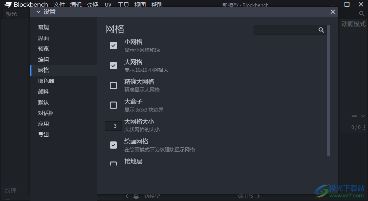The width and height of the screenshot is (368, 201).
Task: Open the 视图 menu
Action: [x=140, y=4]
